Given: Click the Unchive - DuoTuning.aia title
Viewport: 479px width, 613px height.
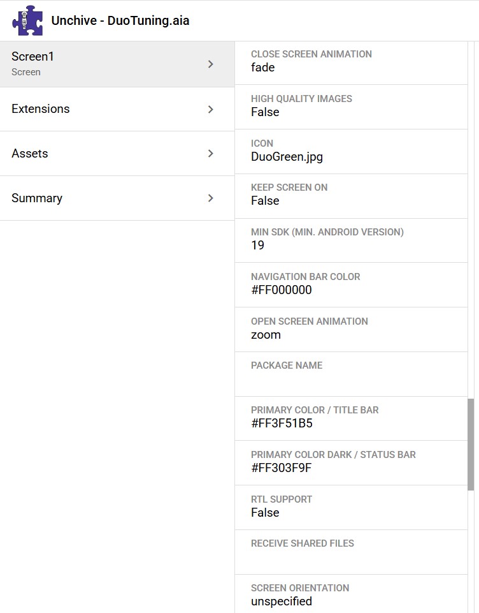Looking at the screenshot, I should coord(120,20).
